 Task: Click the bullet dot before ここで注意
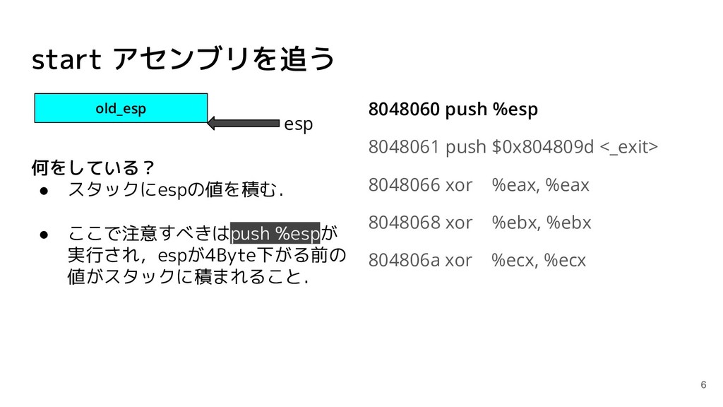[44, 235]
